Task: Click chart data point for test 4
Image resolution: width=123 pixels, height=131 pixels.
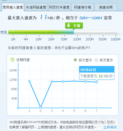Action: click(63, 81)
